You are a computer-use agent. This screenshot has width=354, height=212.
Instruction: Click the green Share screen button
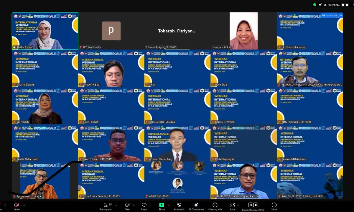(x=162, y=205)
